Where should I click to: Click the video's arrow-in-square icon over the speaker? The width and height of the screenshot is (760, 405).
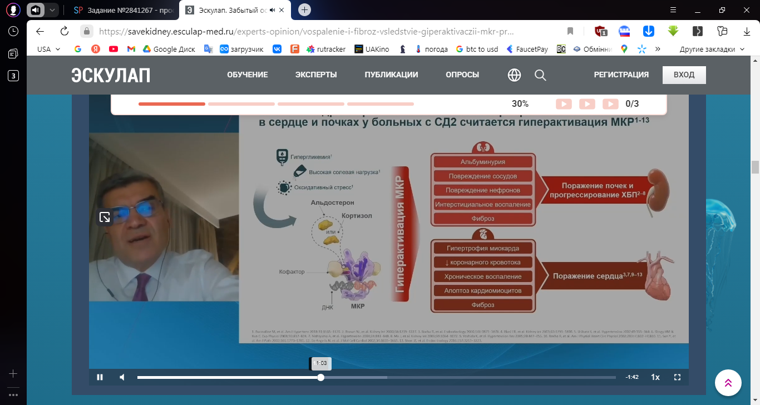pyautogui.click(x=105, y=218)
